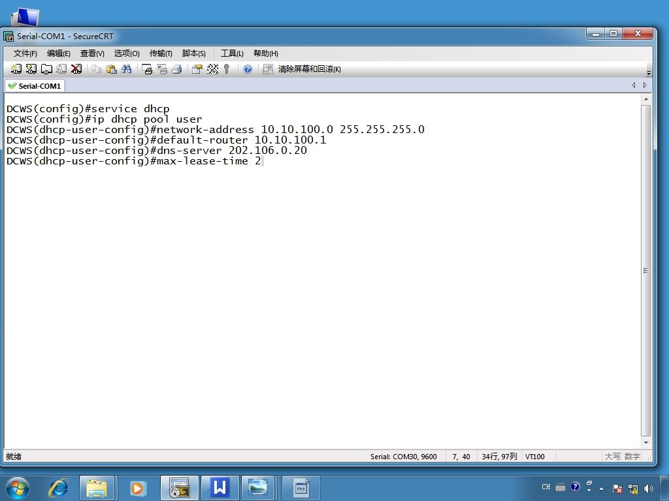Screen dimensions: 669x501
Task: Click the blue Help question mark icon
Action: 248,69
